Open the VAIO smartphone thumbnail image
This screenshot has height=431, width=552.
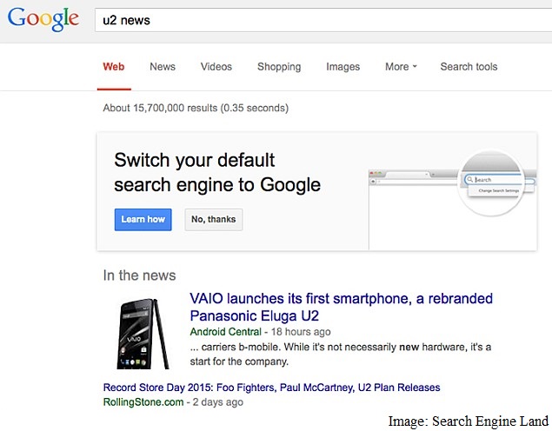143,333
